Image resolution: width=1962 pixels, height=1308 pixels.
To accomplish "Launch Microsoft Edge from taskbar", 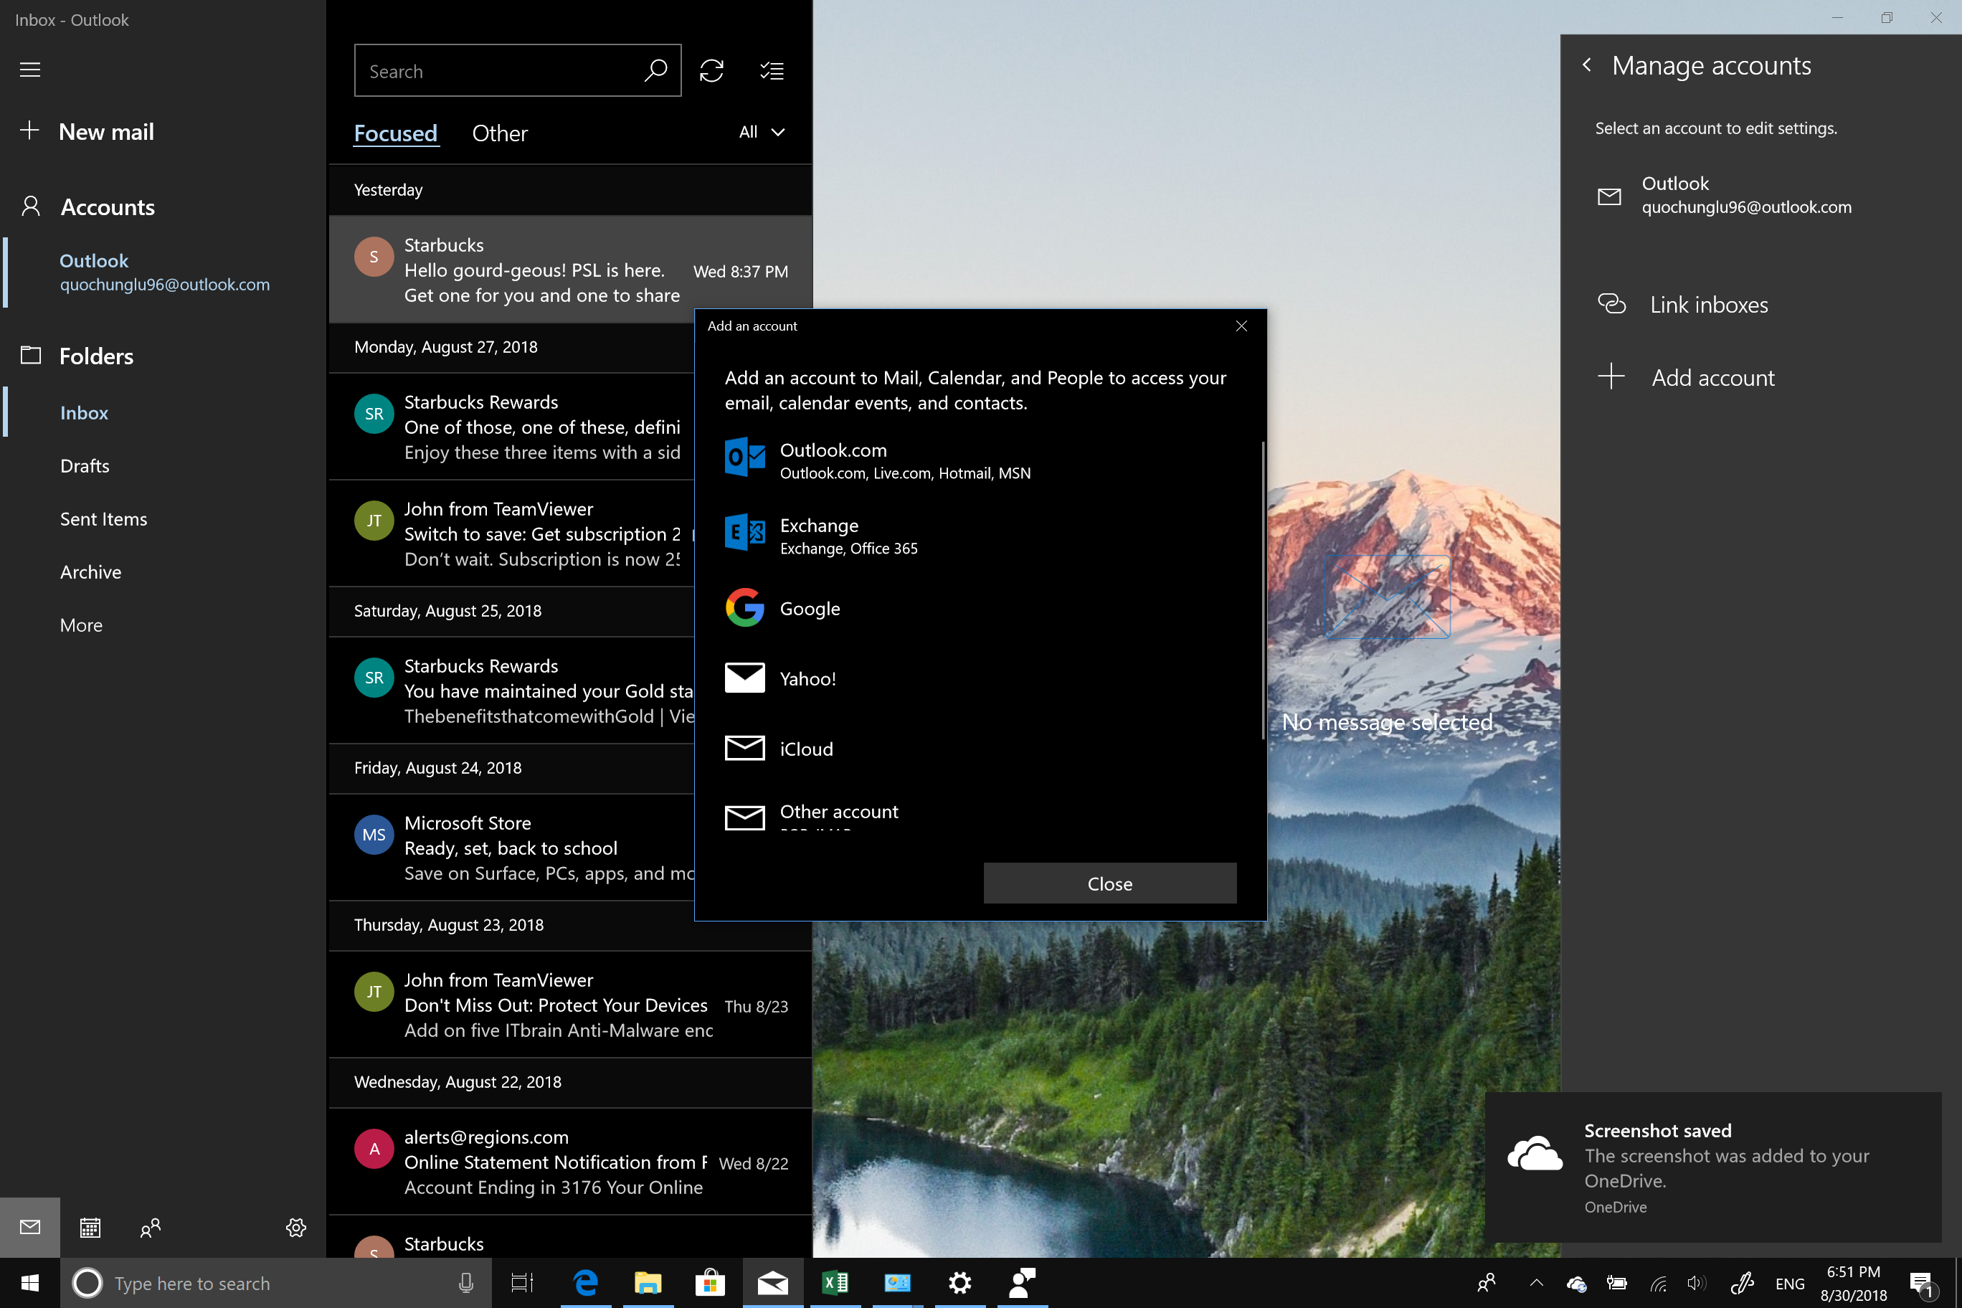I will pos(586,1283).
